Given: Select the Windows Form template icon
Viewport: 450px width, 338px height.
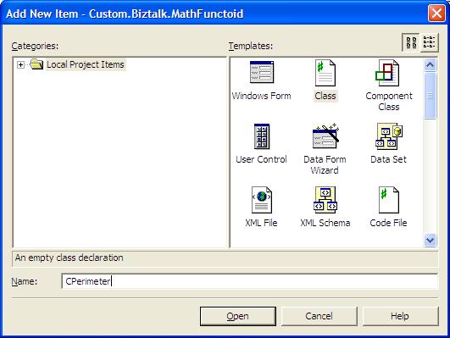Looking at the screenshot, I should [262, 72].
